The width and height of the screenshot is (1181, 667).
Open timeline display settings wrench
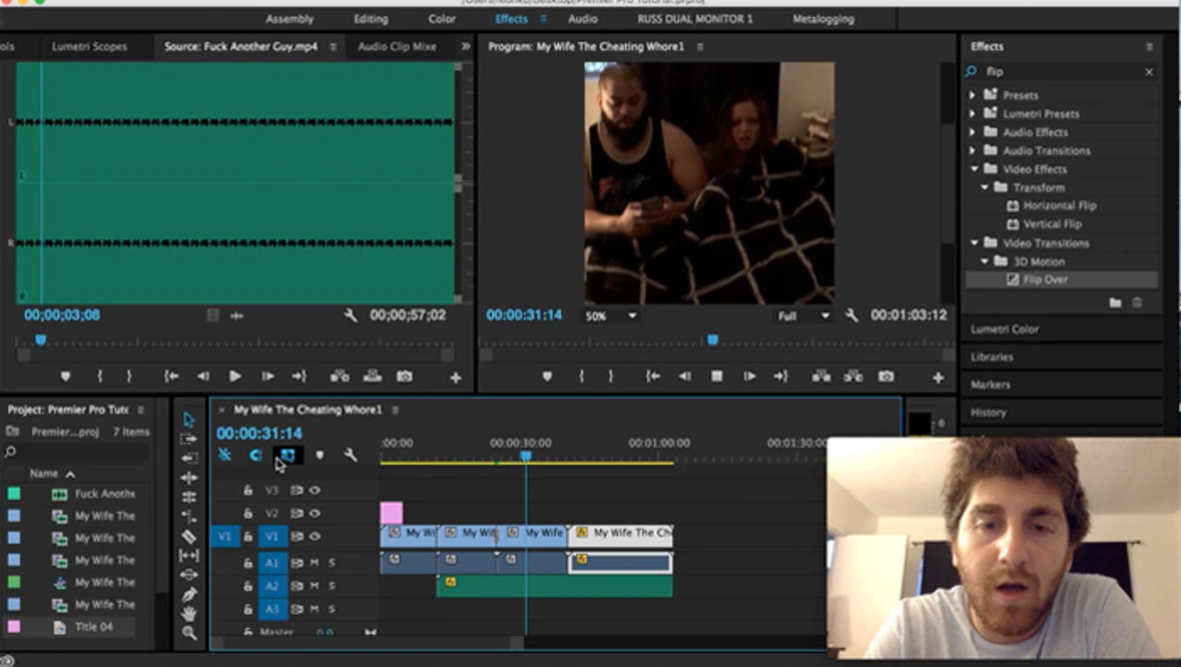click(350, 455)
